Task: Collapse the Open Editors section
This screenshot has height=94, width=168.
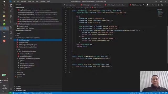Action: (x=19, y=8)
